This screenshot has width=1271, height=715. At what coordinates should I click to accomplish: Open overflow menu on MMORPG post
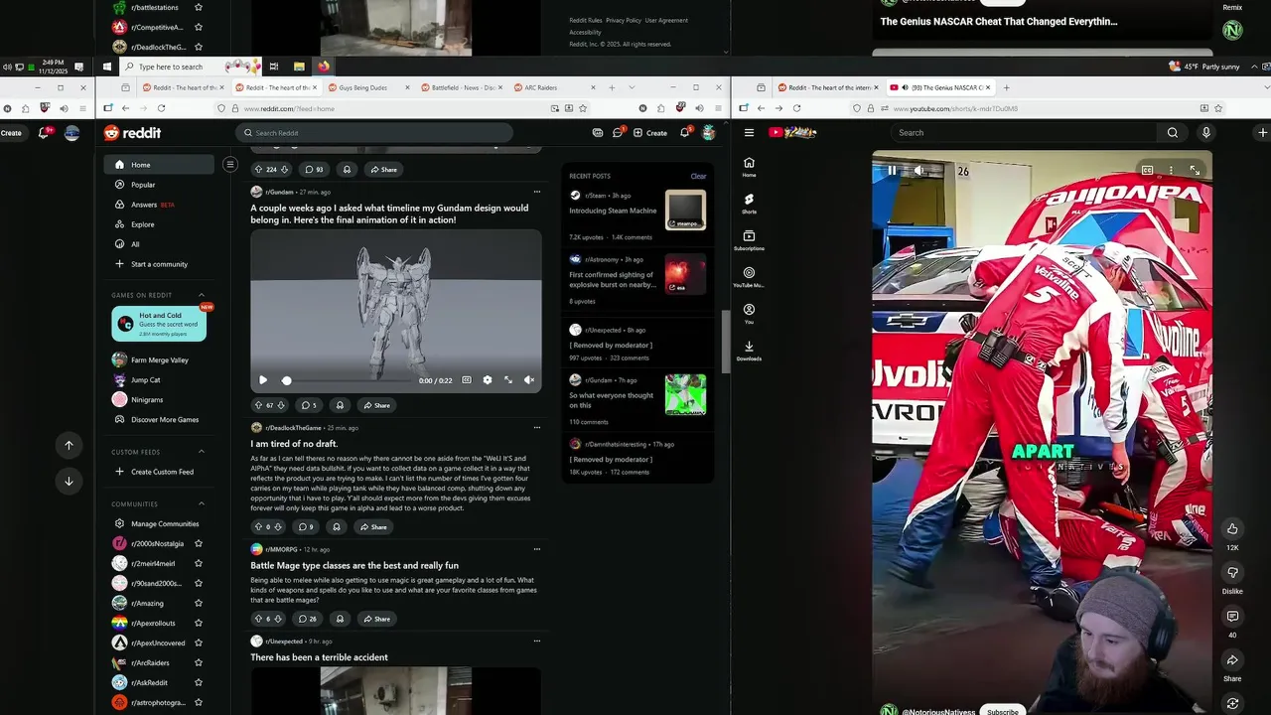[537, 549]
